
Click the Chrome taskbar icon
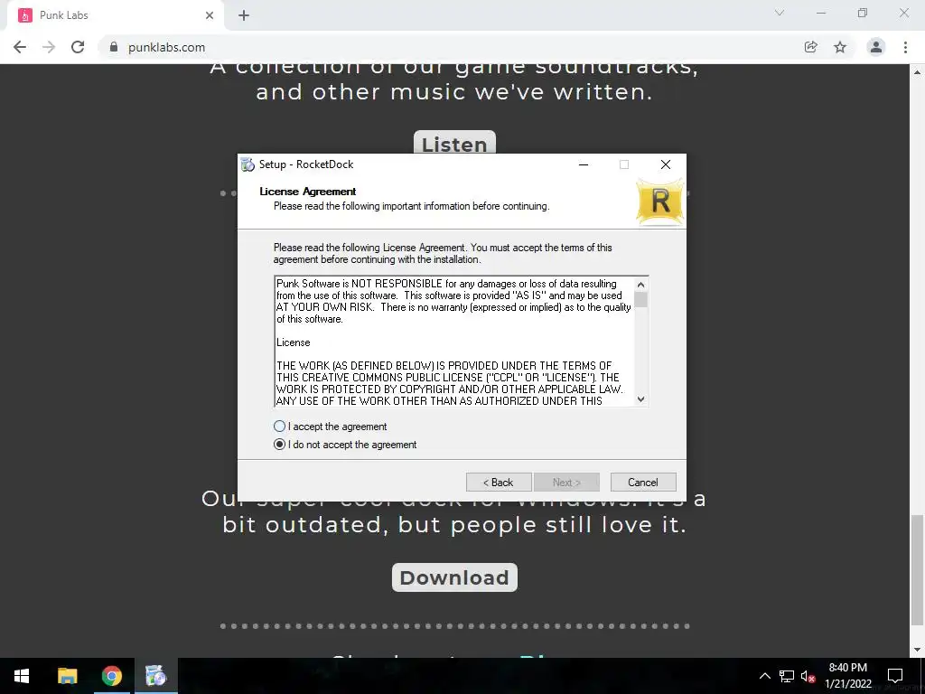111,676
